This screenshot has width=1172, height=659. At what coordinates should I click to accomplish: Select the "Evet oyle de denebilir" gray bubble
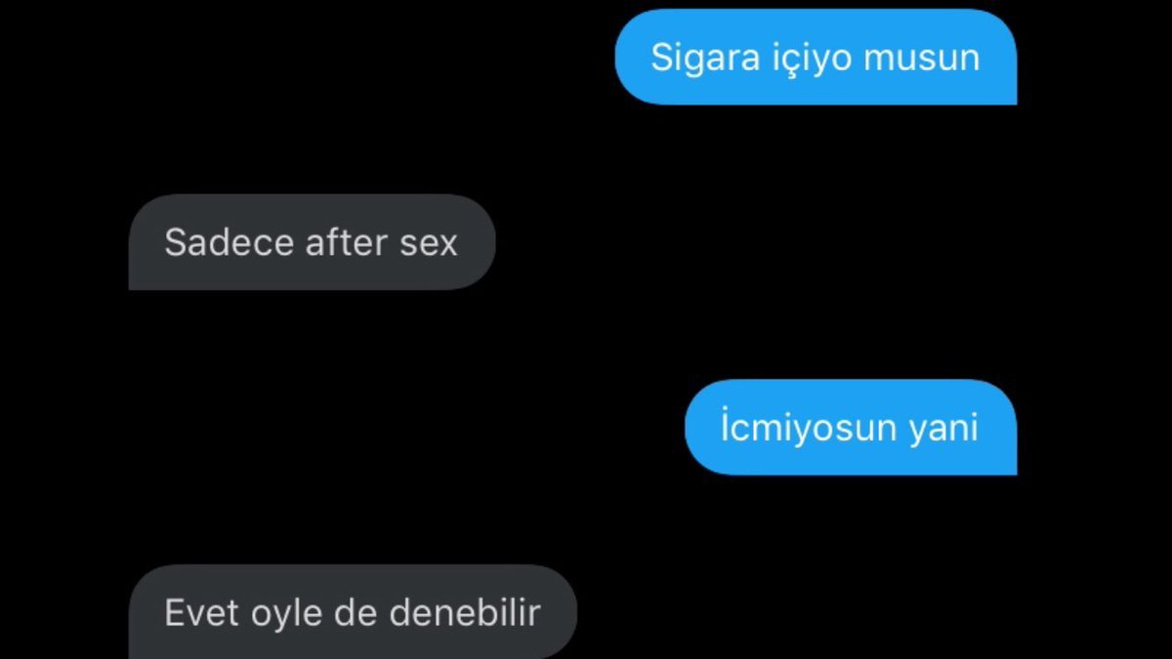[x=353, y=612]
